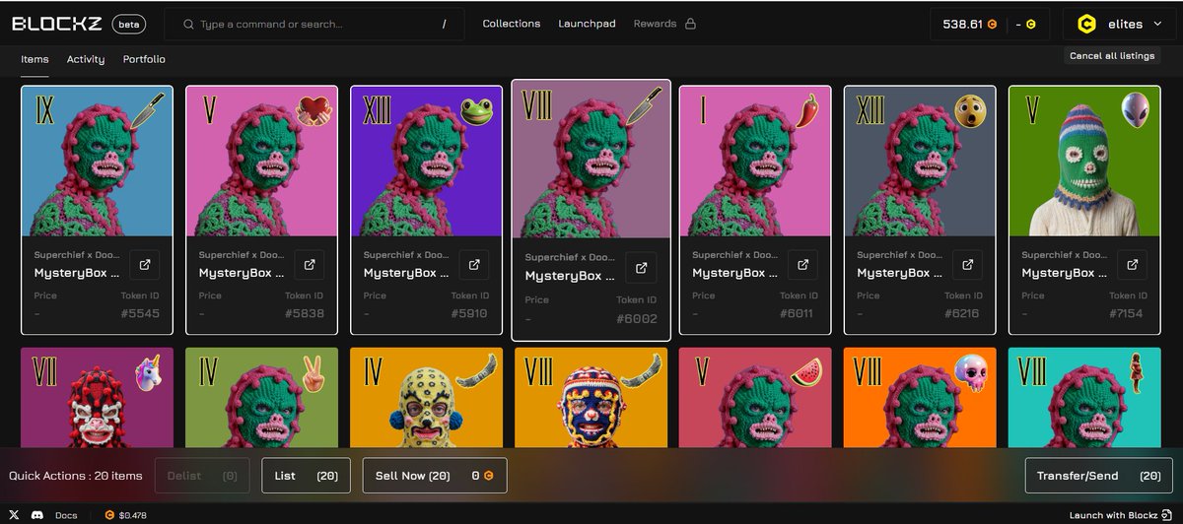Click the Delist (0) button
Image resolution: width=1183 pixels, height=524 pixels.
click(202, 476)
